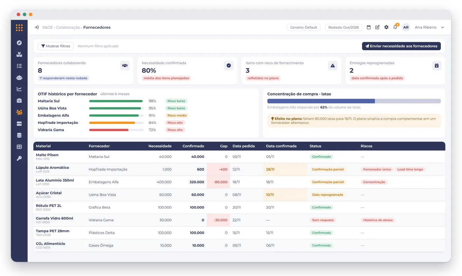Open the Cenário: Default selector
The height and width of the screenshot is (276, 462).
click(x=304, y=27)
